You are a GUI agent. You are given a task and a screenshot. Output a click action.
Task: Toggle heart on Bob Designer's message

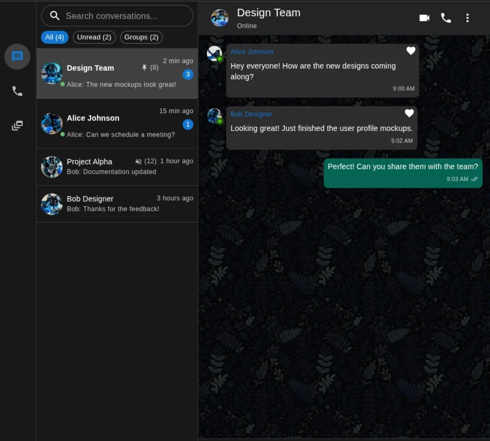tap(409, 113)
